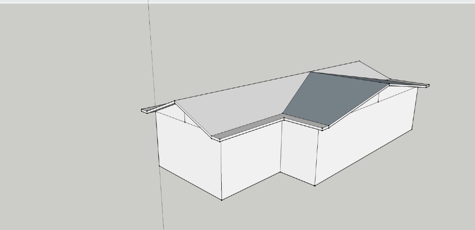Pick the lowest front bottom corner vertex

pos(222,200)
